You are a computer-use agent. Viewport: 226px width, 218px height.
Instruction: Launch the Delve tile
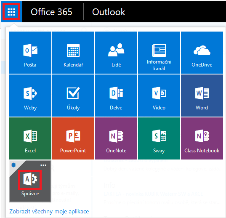(116, 96)
